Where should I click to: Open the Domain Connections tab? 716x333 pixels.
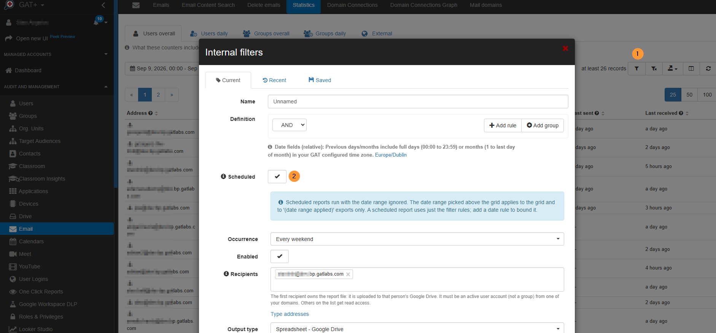point(352,5)
